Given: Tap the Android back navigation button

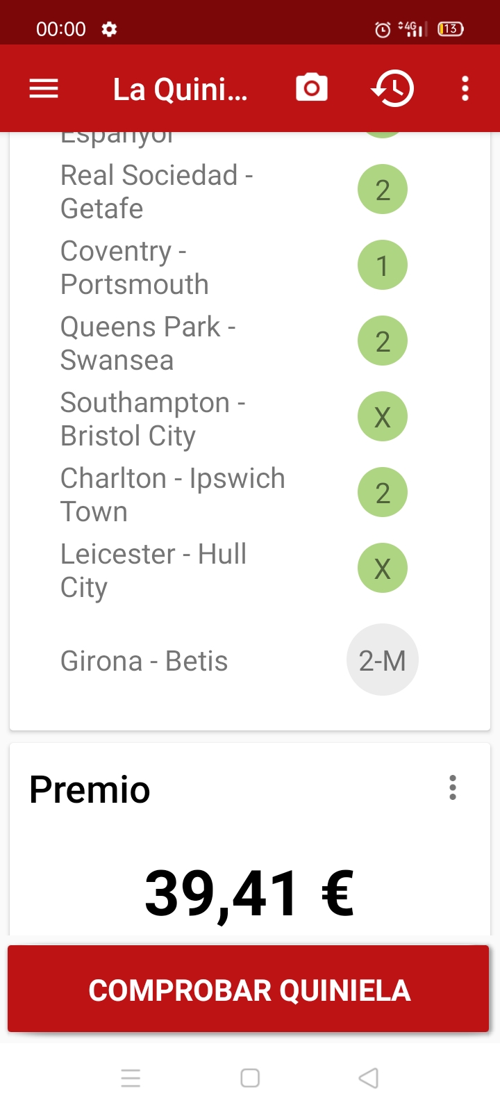Looking at the screenshot, I should click(x=369, y=1078).
